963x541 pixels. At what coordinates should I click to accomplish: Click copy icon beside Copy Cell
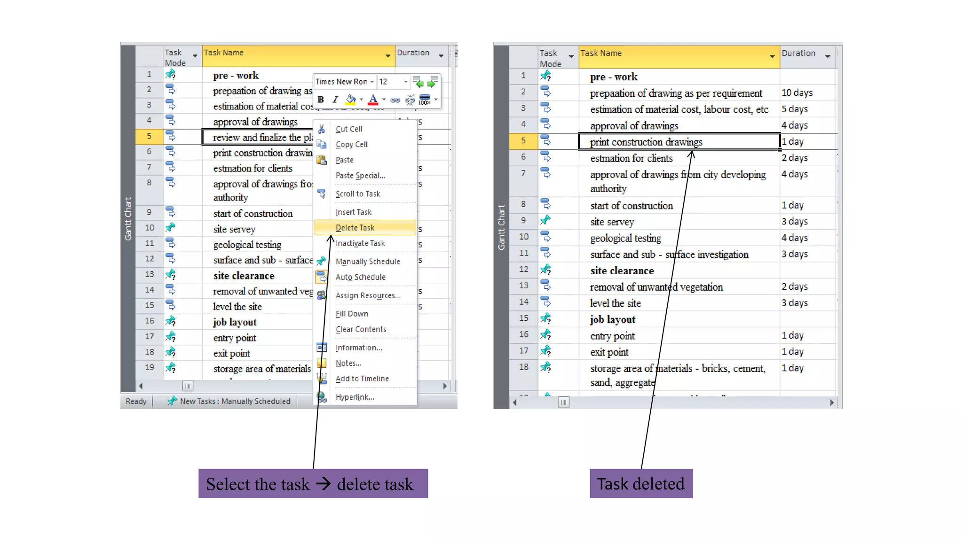[322, 144]
